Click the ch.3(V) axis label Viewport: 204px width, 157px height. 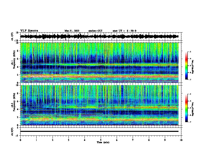coord(12,132)
